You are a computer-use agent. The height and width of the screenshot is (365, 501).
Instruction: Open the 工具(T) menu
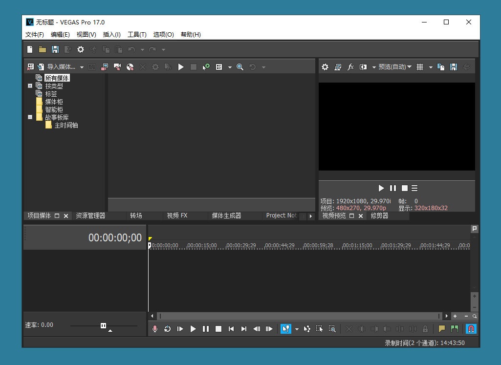[137, 35]
